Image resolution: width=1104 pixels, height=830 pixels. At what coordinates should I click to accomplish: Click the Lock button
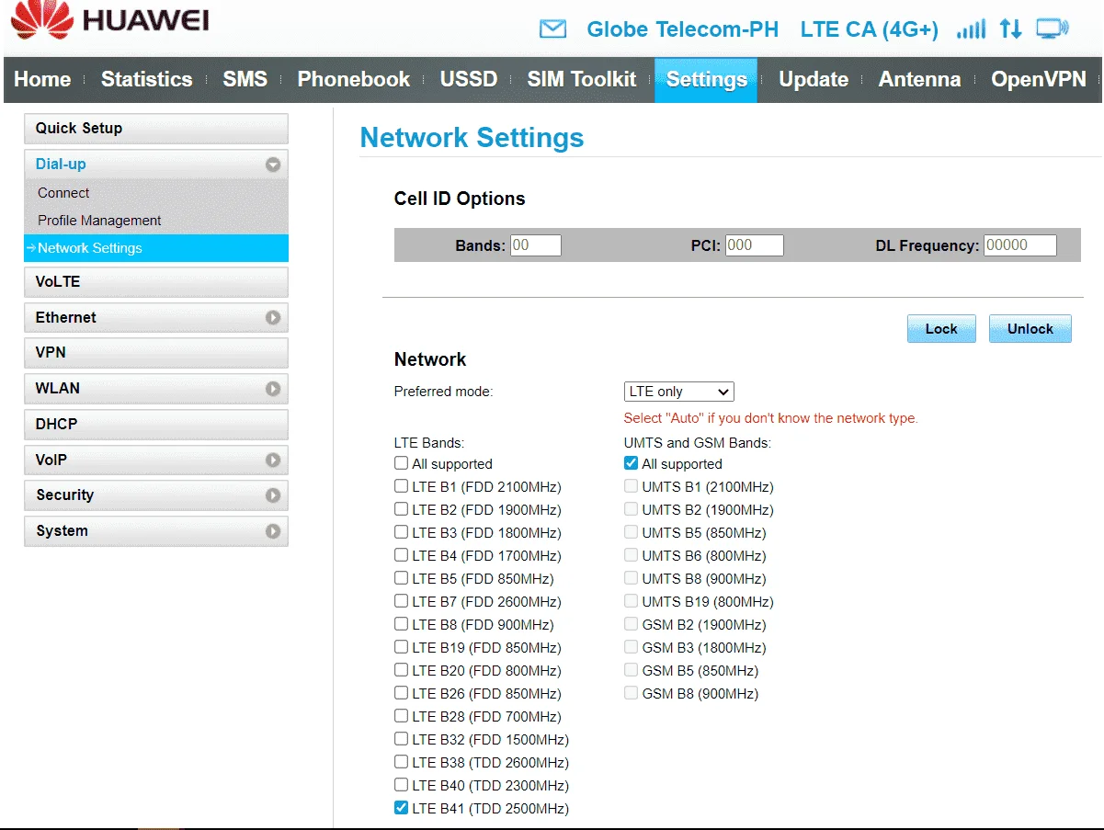pos(941,328)
